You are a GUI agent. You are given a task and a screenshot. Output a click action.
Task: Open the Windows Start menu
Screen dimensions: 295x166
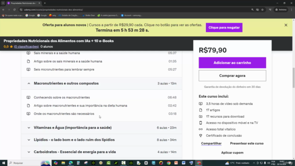pos(4,163)
